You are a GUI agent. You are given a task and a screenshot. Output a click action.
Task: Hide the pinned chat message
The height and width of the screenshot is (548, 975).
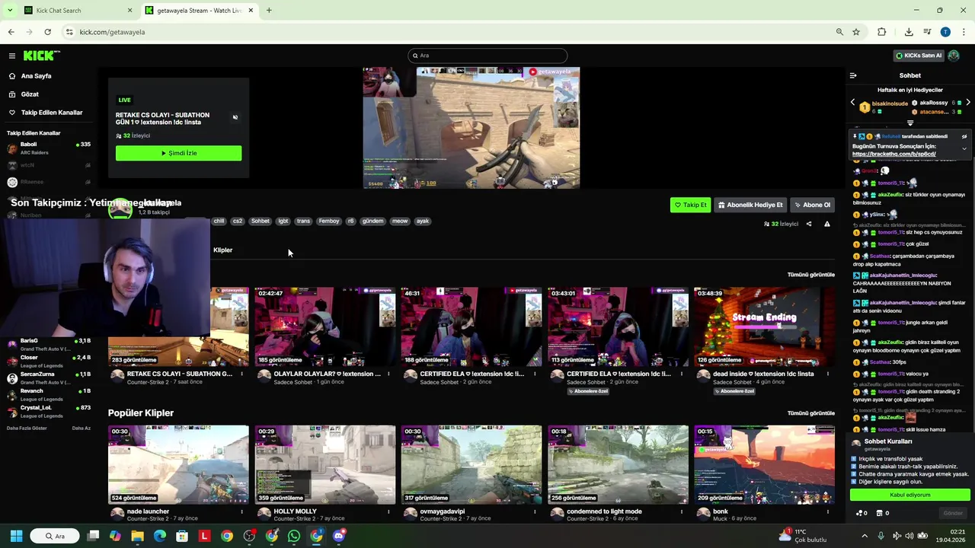point(964,137)
